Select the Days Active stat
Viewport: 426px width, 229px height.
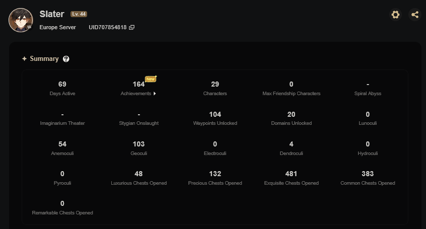coord(62,89)
